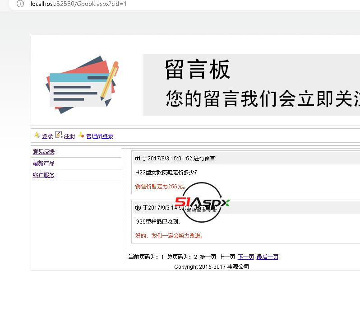Click the admin icon beside 管理员登录
This screenshot has height=332, width=360.
[81, 135]
